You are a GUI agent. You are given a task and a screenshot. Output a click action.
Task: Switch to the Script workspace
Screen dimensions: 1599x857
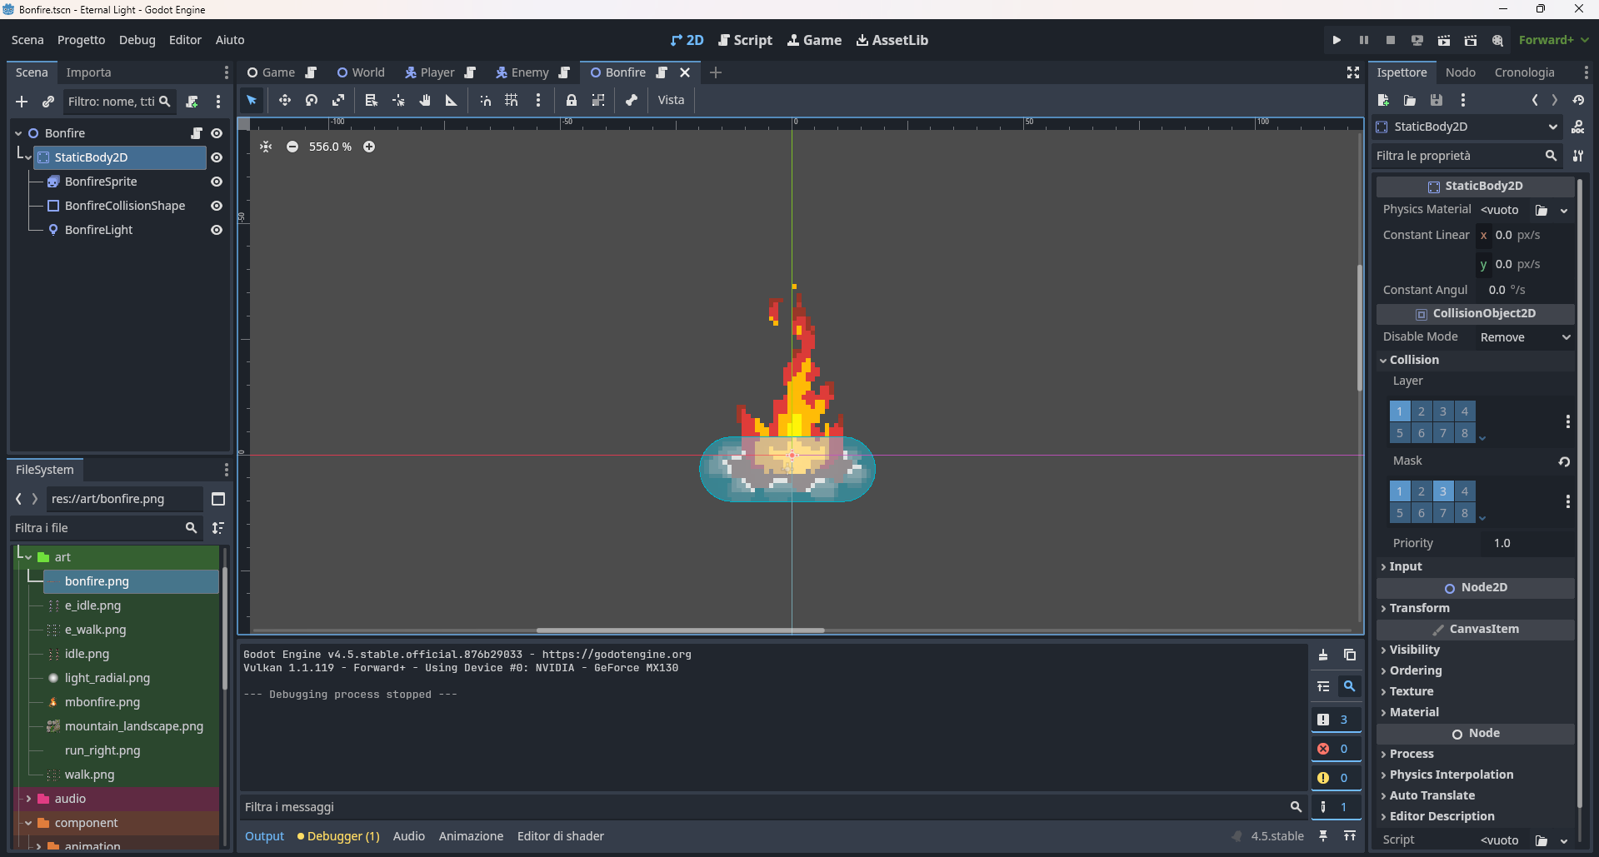[x=746, y=40]
